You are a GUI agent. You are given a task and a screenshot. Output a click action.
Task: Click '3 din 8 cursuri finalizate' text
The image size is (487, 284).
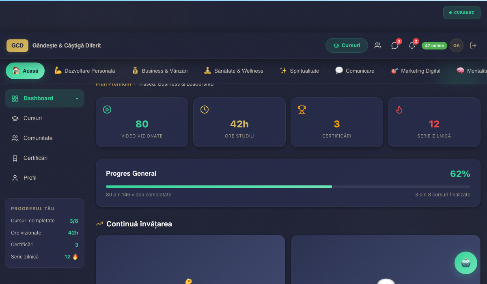pyautogui.click(x=443, y=195)
